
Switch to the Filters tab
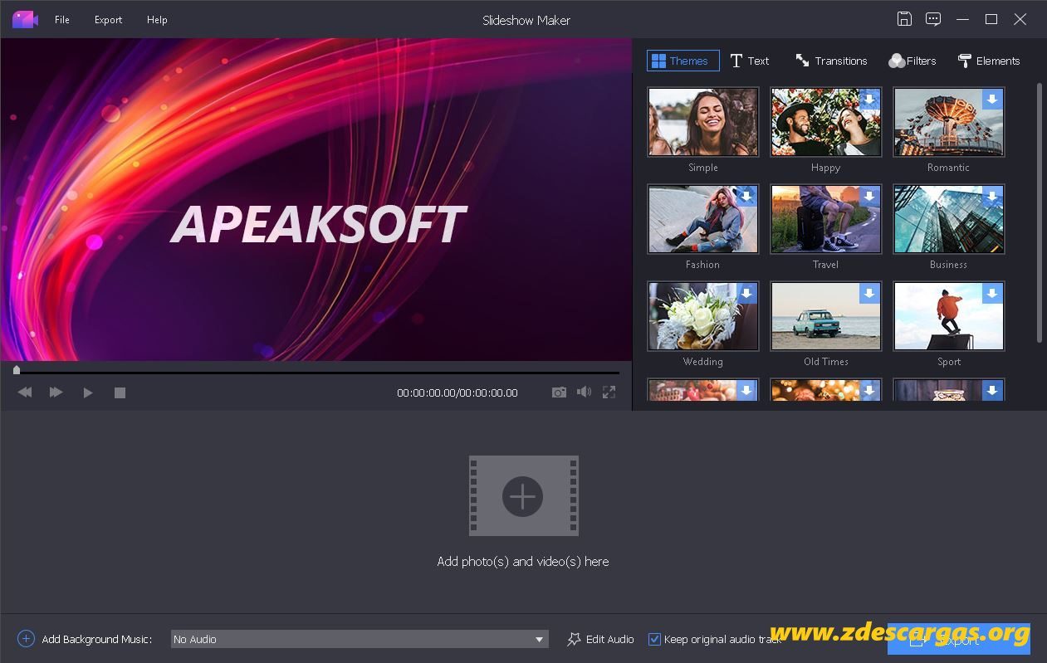pyautogui.click(x=912, y=61)
